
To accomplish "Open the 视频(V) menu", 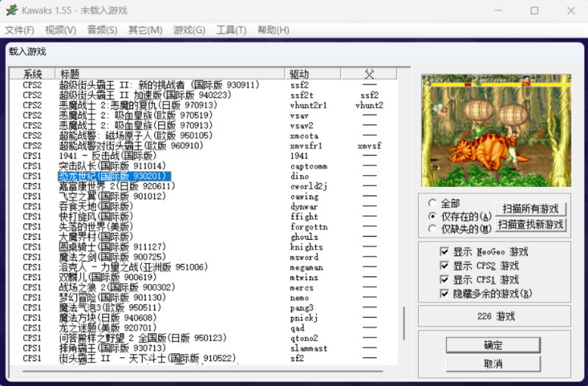I will 60,30.
